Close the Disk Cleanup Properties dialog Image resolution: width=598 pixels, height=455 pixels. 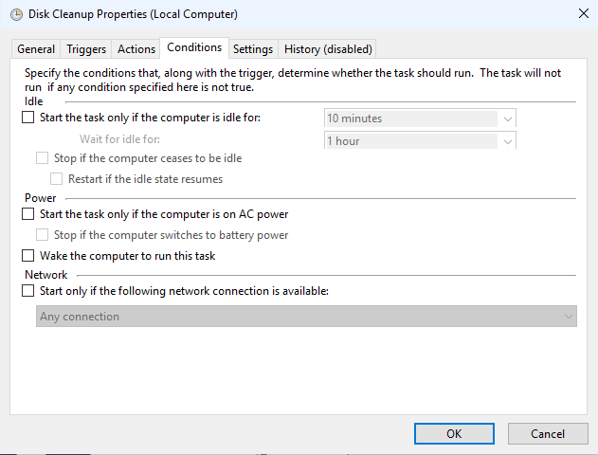click(x=583, y=13)
